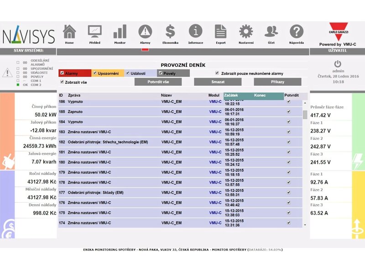Uncheck Zobrazit pouze neukončené alarmy
The image size is (365, 274).
click(217, 73)
